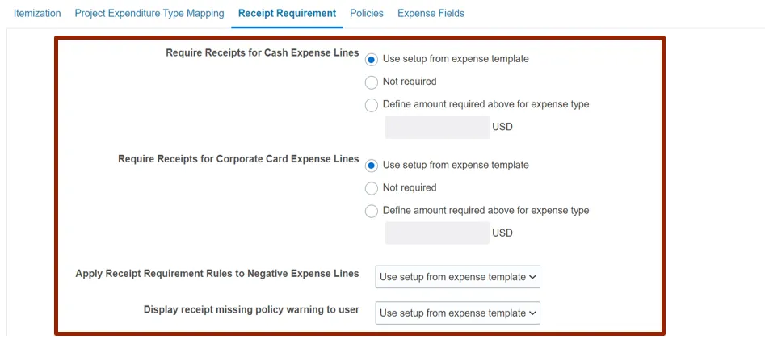The height and width of the screenshot is (344, 765).
Task: Click the cash expense USD amount field
Action: click(x=437, y=127)
